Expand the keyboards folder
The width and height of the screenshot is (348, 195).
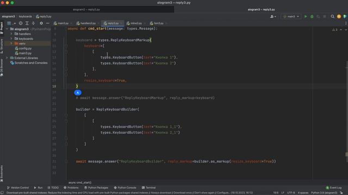(x=11, y=38)
